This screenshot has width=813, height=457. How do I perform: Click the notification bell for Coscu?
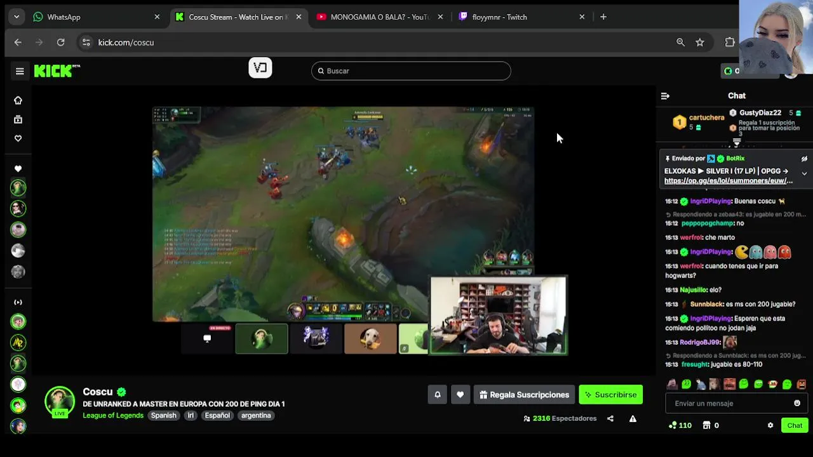pos(437,395)
